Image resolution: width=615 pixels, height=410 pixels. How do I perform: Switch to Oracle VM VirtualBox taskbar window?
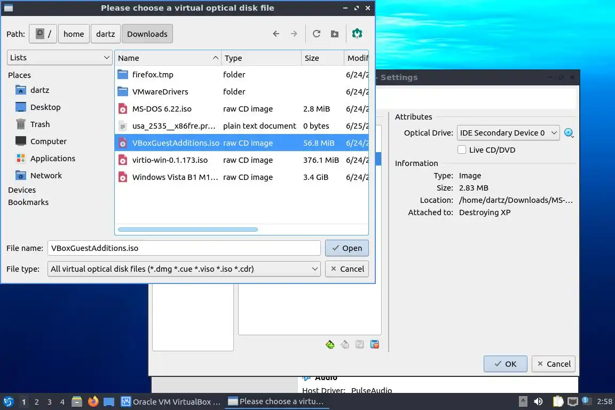coord(171,402)
